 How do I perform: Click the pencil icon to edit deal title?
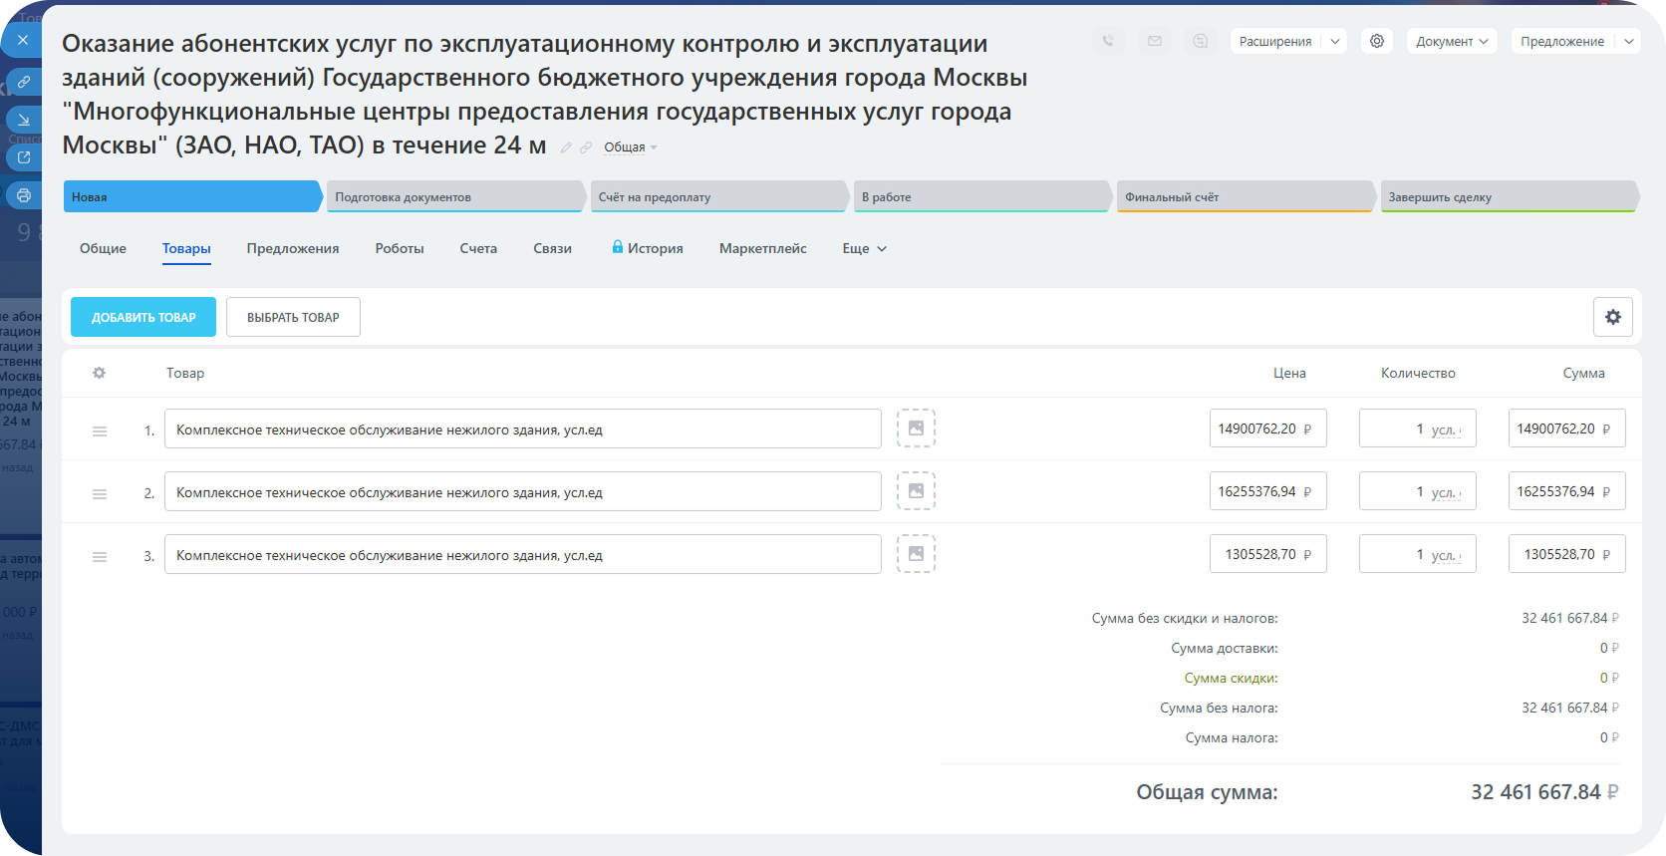tap(566, 147)
